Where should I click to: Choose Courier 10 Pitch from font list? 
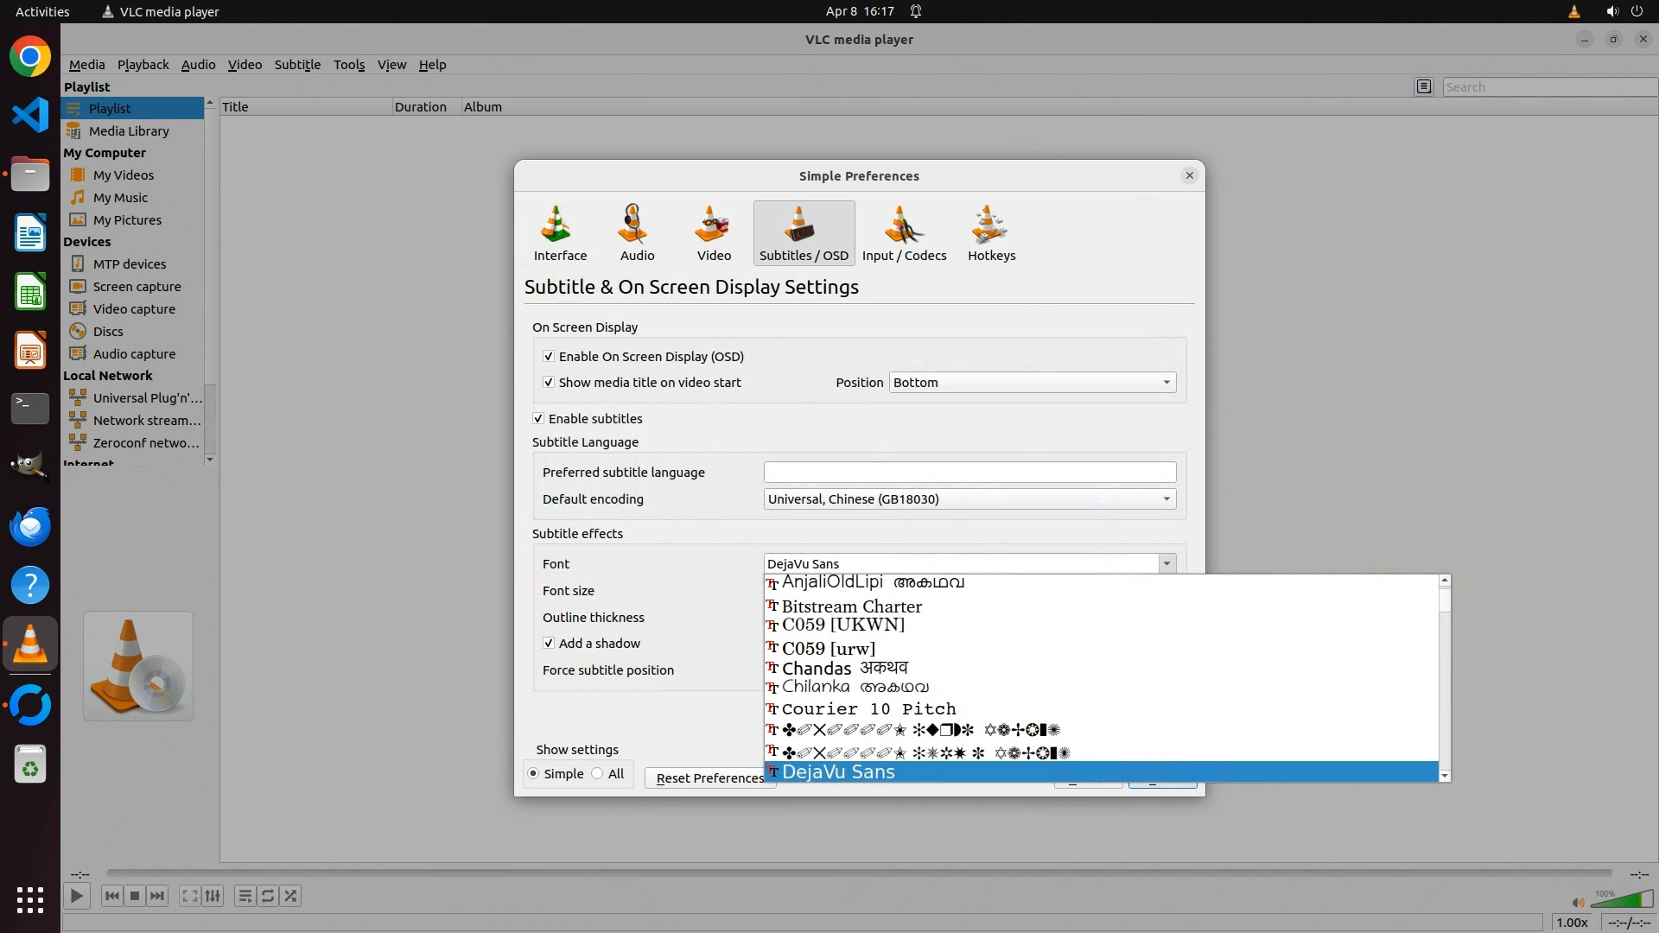coord(868,709)
